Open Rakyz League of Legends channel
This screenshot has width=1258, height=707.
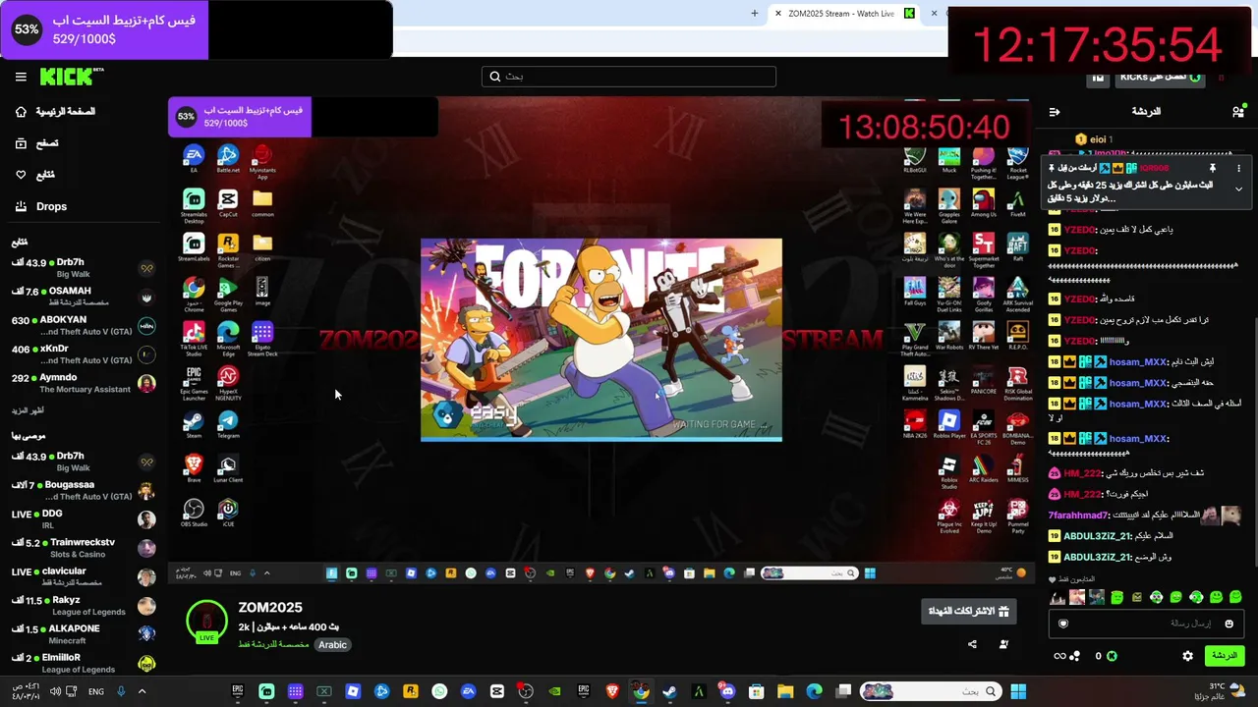(84, 606)
